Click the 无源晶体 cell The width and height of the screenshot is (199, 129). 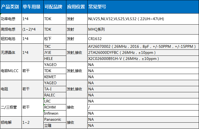coord(11,53)
